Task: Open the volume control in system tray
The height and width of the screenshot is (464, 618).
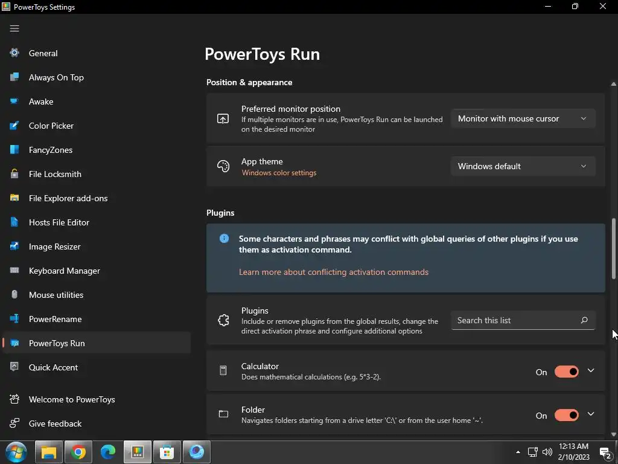Action: click(x=547, y=452)
